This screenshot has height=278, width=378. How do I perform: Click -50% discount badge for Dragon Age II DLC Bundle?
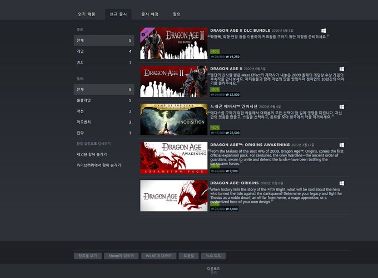pos(215,51)
